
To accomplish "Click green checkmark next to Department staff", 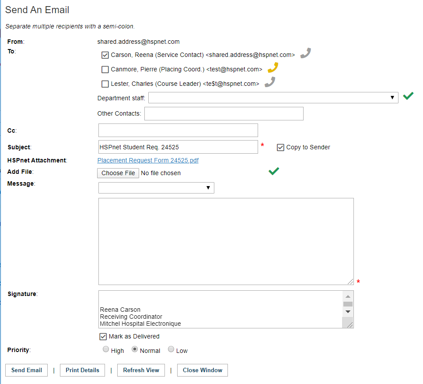I will [x=408, y=96].
